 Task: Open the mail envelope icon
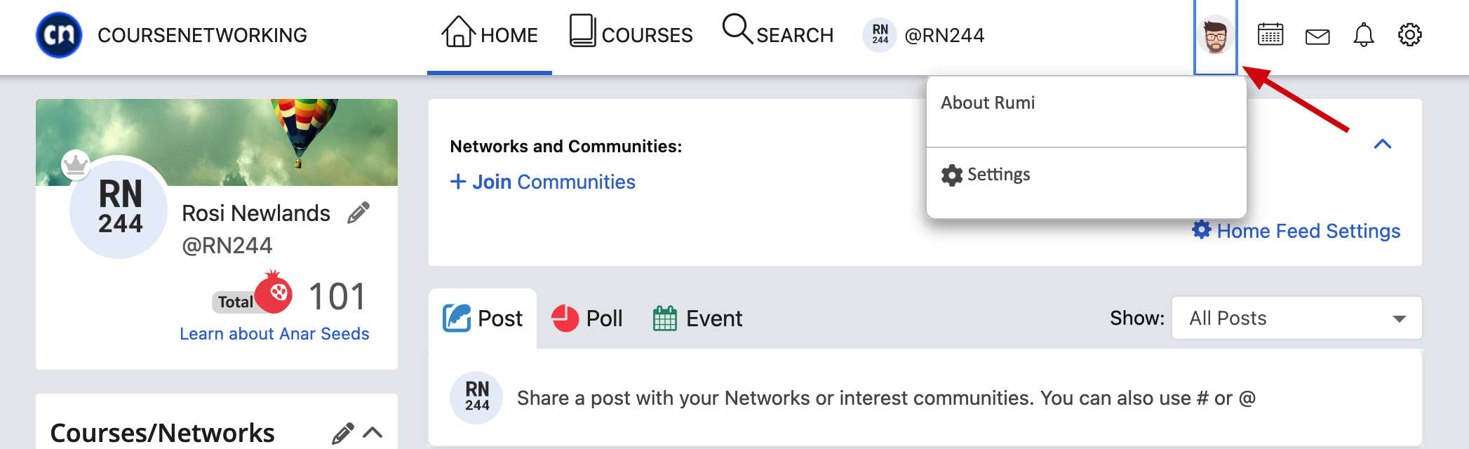point(1317,36)
